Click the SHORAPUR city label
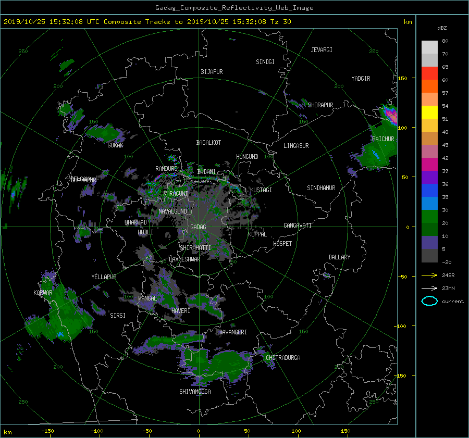469x438 pixels. [320, 105]
